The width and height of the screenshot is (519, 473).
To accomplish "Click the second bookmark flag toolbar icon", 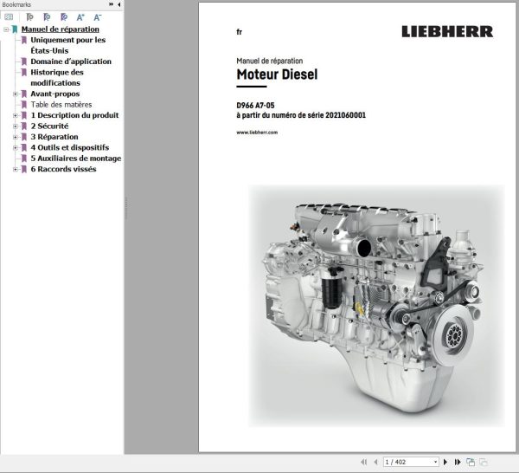I will (47, 17).
